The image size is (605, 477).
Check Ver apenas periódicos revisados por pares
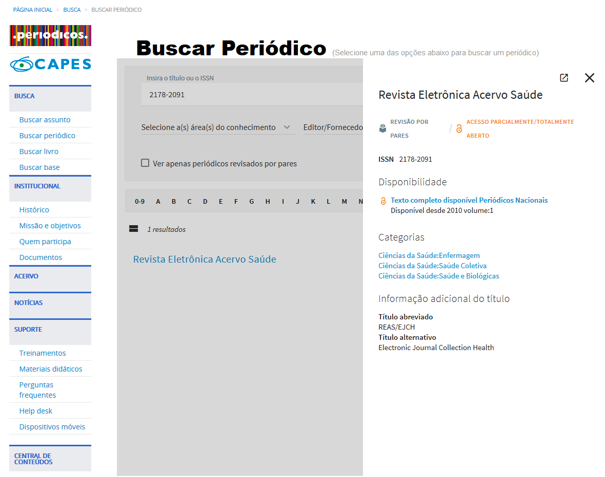pyautogui.click(x=145, y=163)
